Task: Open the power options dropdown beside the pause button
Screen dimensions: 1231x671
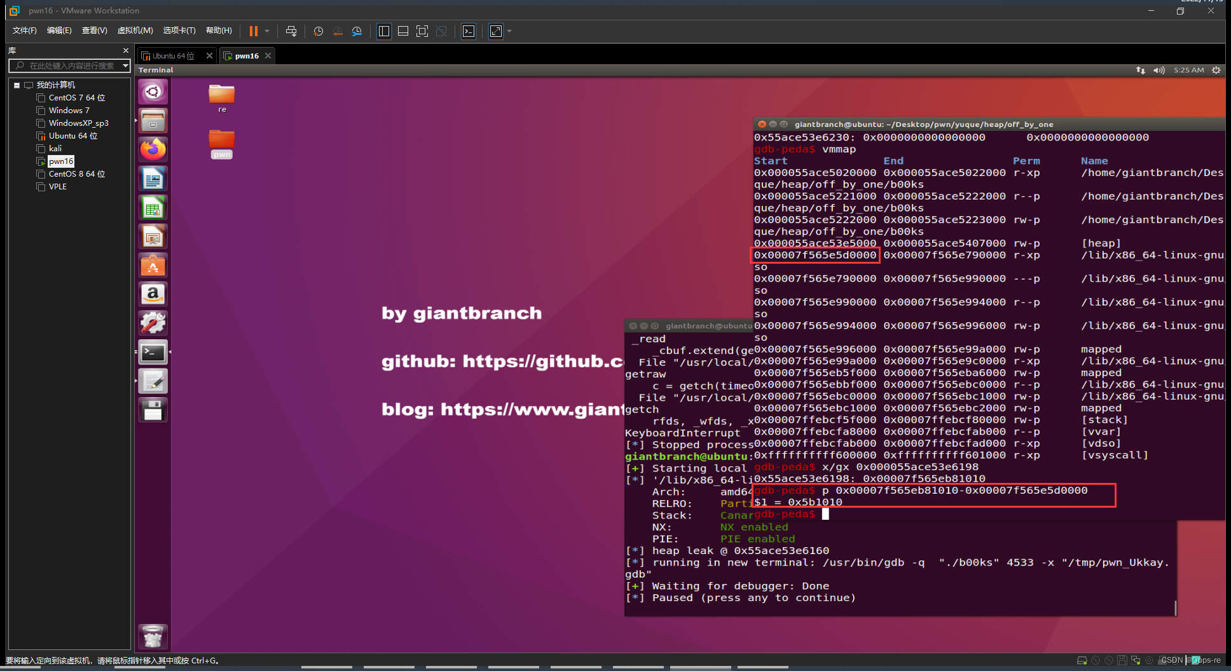Action: [x=267, y=31]
